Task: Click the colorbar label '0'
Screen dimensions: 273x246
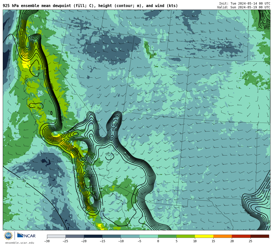Action: click(x=158, y=241)
